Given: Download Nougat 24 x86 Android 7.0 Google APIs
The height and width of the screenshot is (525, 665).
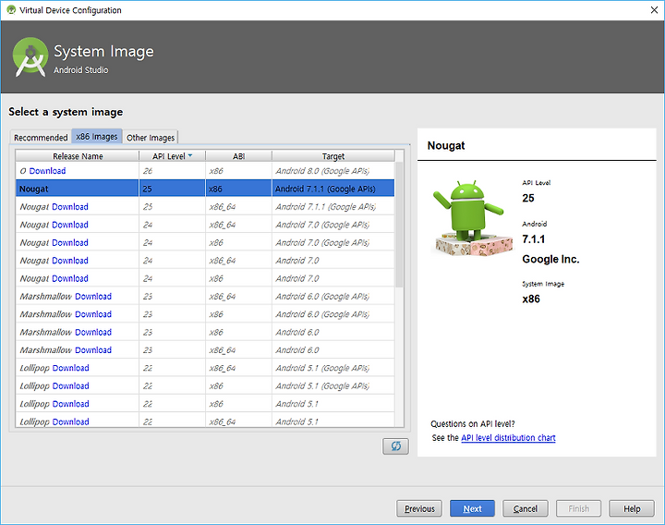Looking at the screenshot, I should [x=70, y=243].
